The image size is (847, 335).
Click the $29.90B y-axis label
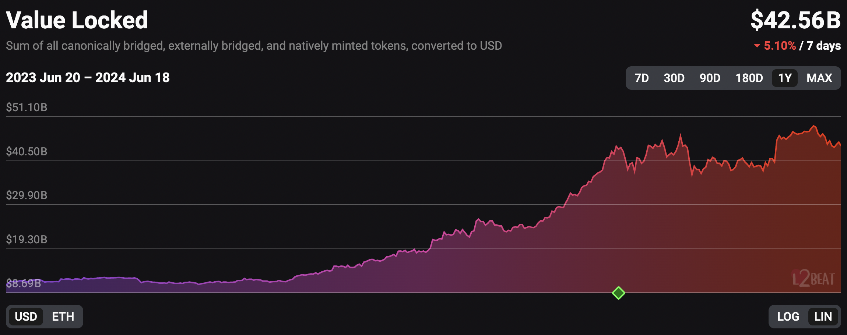[27, 195]
